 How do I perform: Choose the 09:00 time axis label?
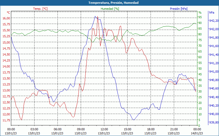81,130
